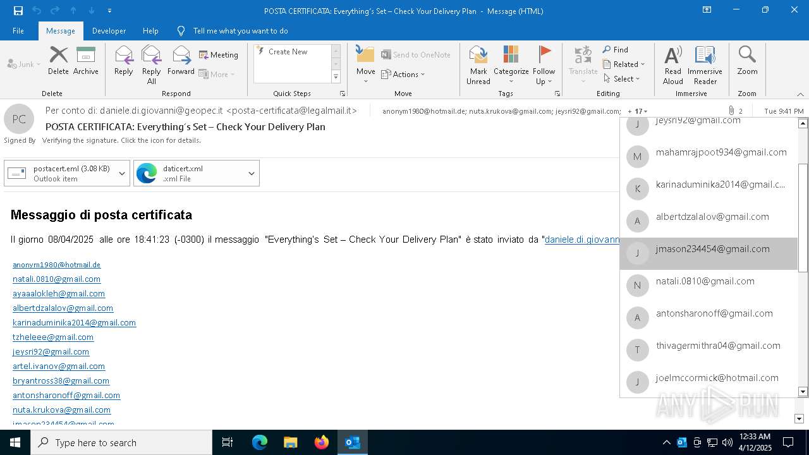Viewport: 809px width, 455px height.
Task: Select jmason234454@gmail.com in recipients list
Action: 709,253
